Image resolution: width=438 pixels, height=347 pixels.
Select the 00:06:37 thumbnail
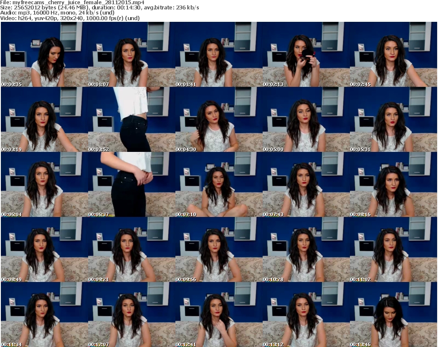coord(132,185)
